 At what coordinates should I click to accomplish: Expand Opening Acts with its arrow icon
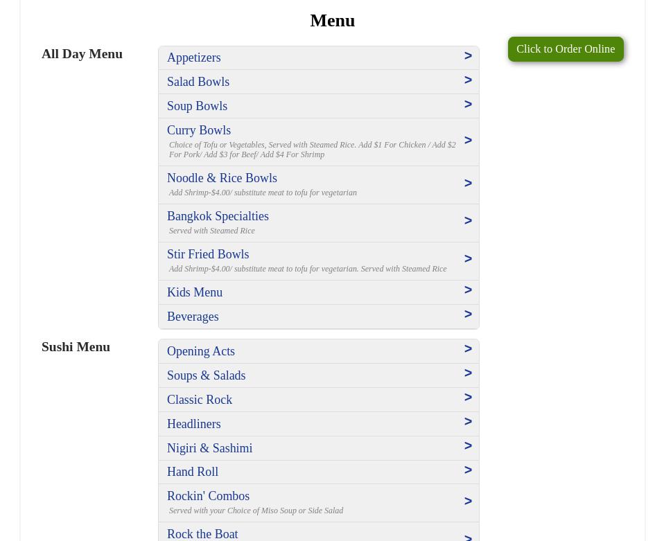pos(468,349)
